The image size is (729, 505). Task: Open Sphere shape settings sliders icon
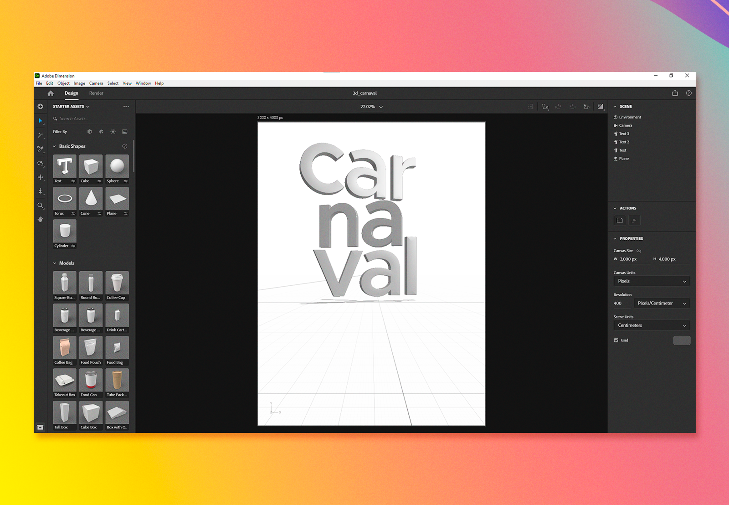125,181
